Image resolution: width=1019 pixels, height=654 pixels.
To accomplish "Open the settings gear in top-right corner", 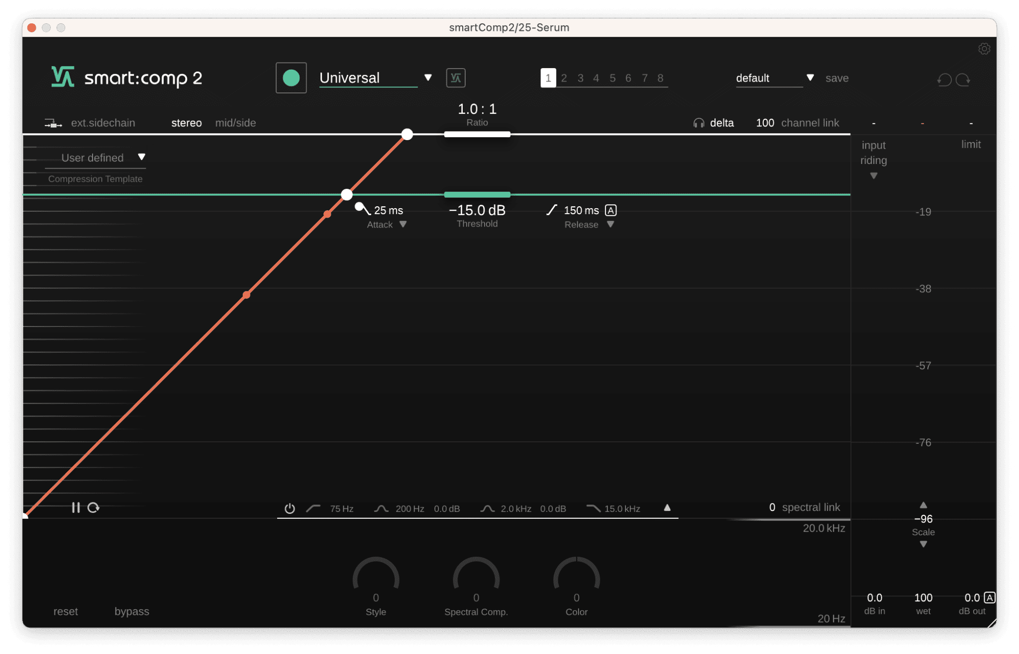I will [985, 49].
